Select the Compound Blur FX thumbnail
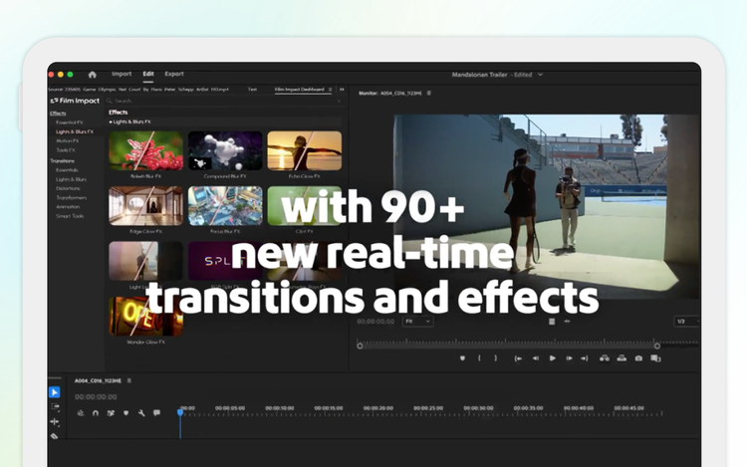 [x=225, y=151]
